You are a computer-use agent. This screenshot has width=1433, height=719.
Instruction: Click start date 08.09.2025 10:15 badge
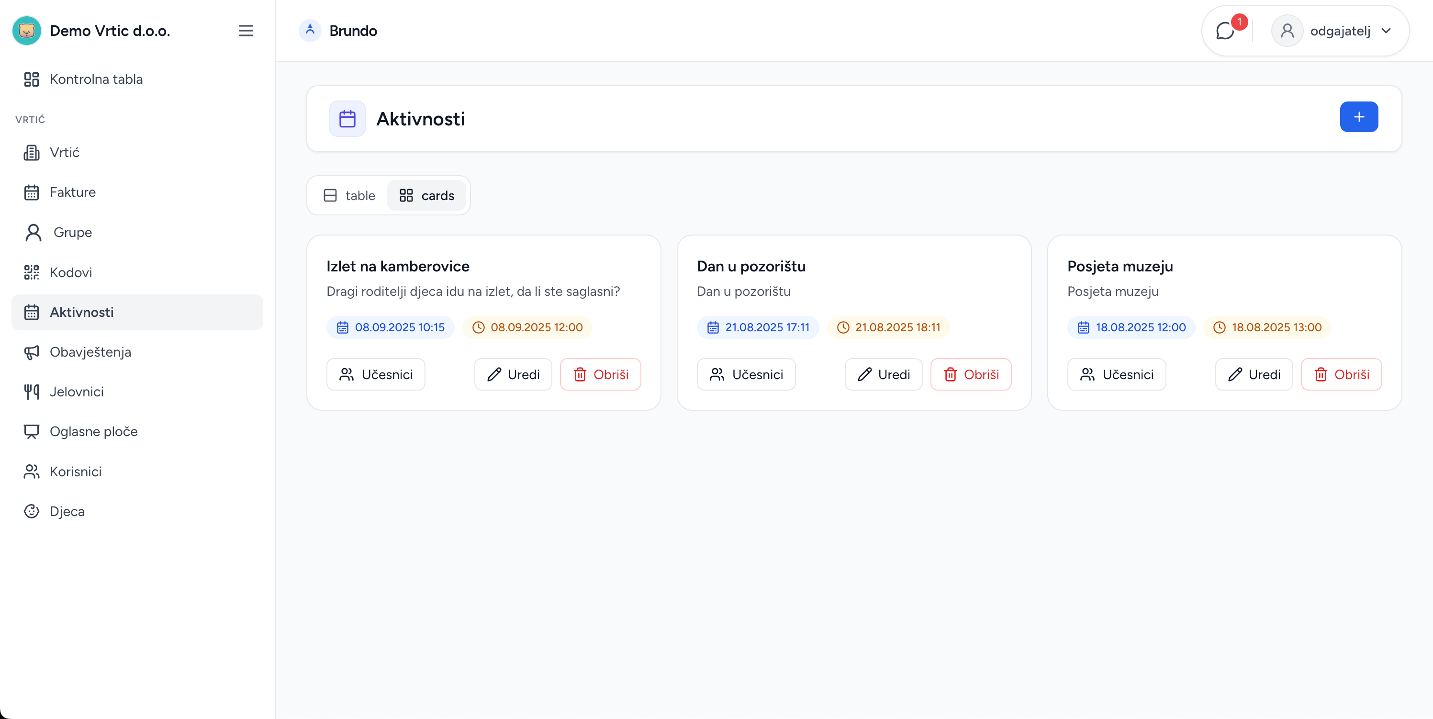point(391,327)
